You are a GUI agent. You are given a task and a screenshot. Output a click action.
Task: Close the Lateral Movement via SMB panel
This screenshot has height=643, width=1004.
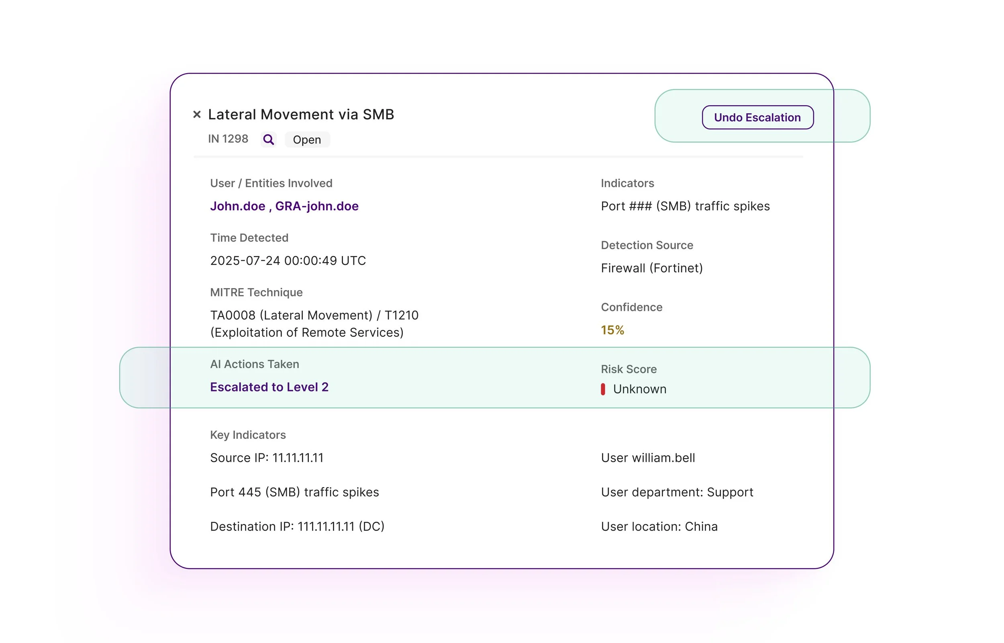click(x=197, y=115)
